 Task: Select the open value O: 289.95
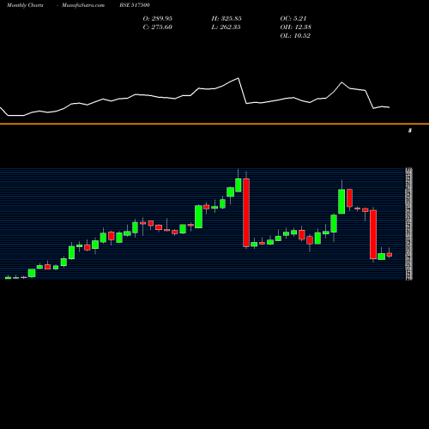(x=158, y=19)
